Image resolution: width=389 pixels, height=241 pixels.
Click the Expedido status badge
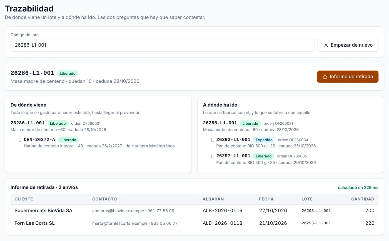[x=264, y=140]
